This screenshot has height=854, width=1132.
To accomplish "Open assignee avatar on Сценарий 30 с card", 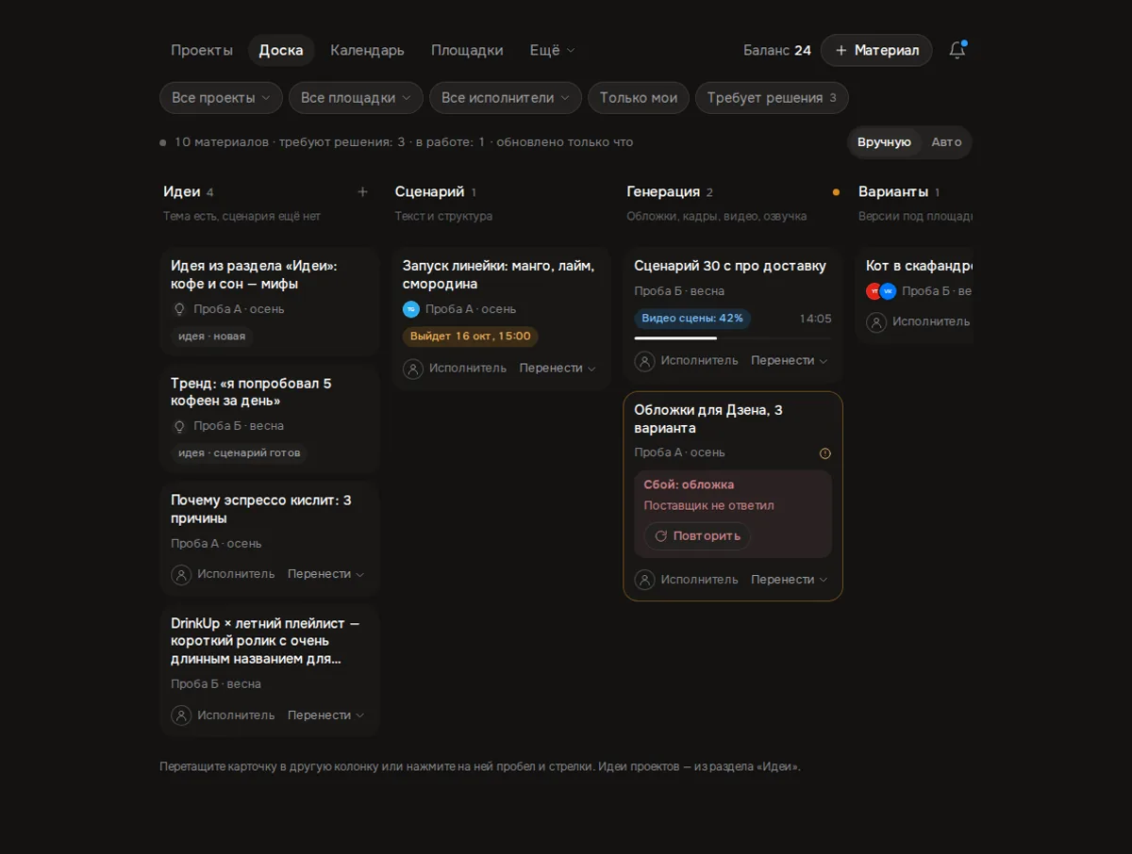I will pos(645,361).
